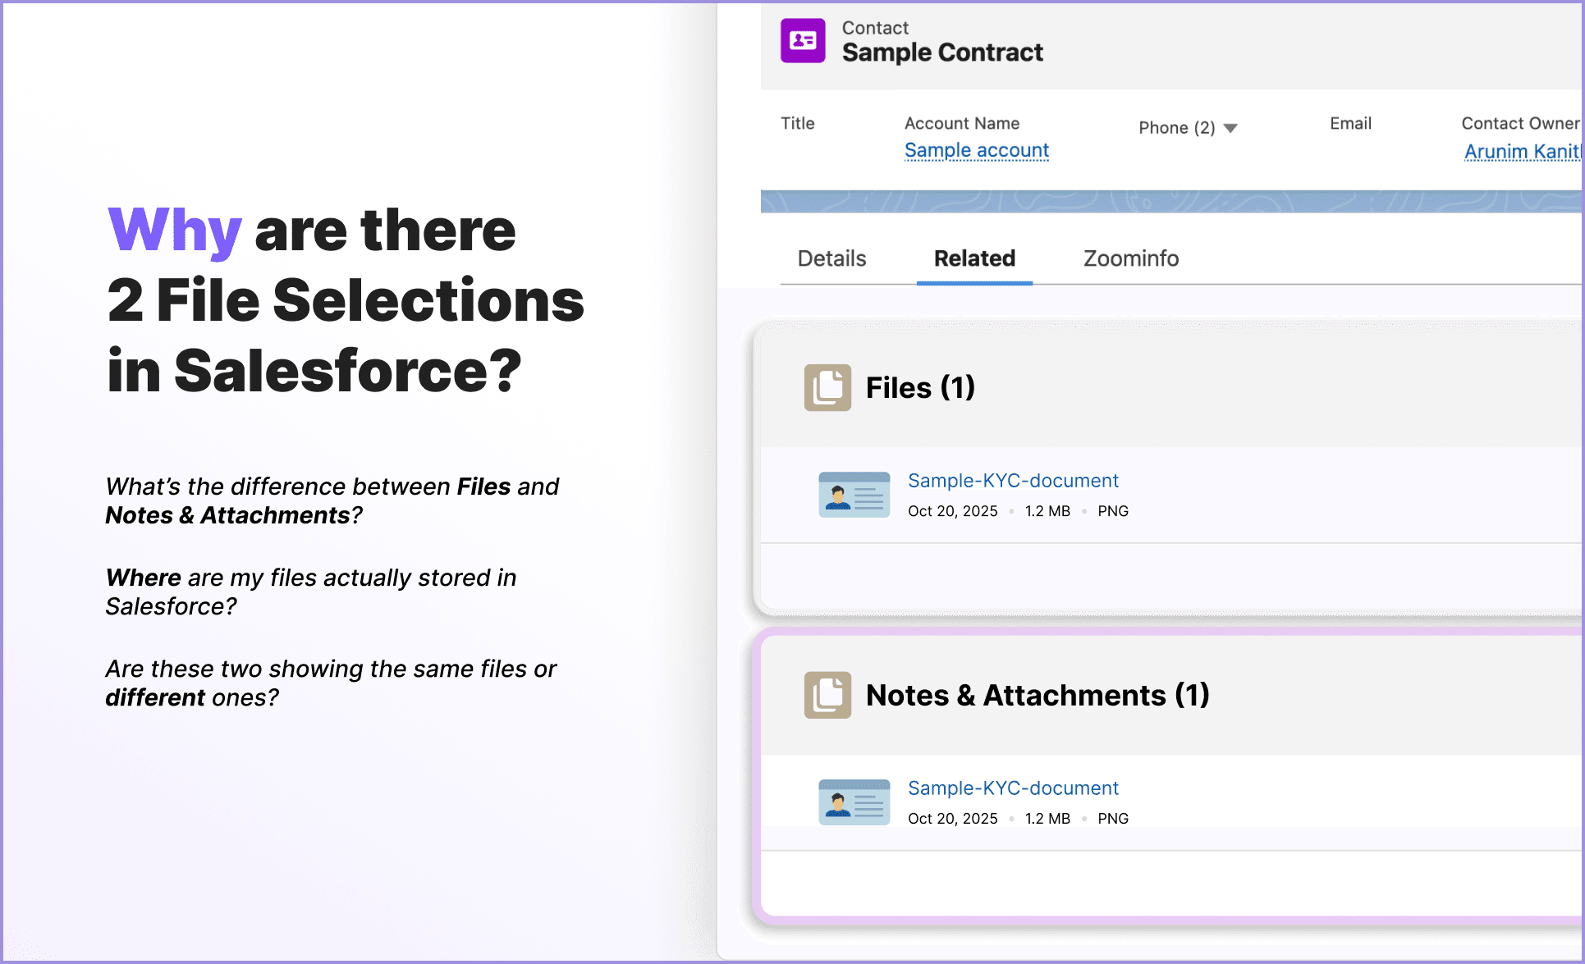The height and width of the screenshot is (964, 1585).
Task: Click the Sample Contract heading
Action: coord(942,52)
